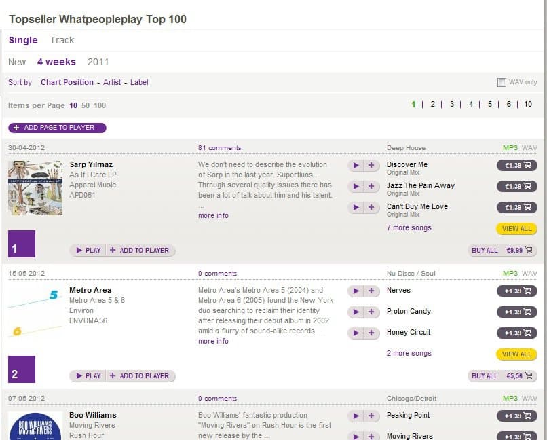The width and height of the screenshot is (547, 440).
Task: Play the track Peaking Point
Action: [356, 416]
